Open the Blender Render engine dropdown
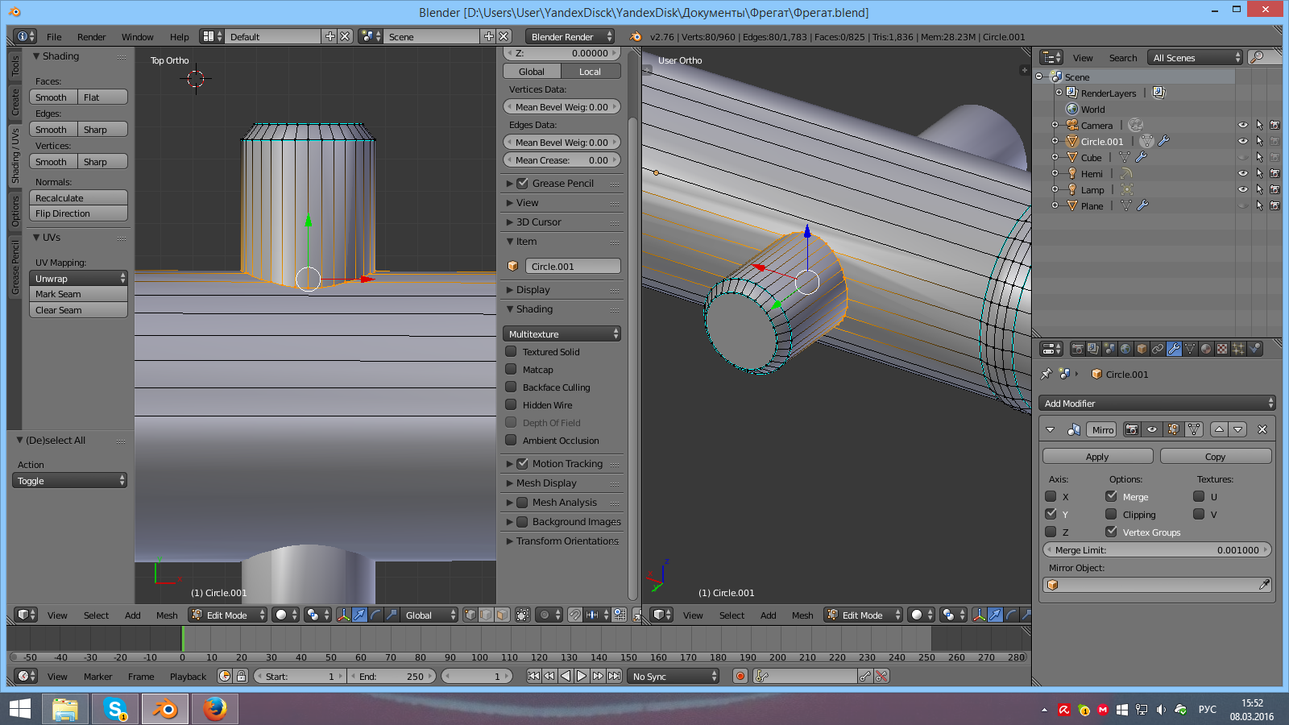 click(569, 36)
